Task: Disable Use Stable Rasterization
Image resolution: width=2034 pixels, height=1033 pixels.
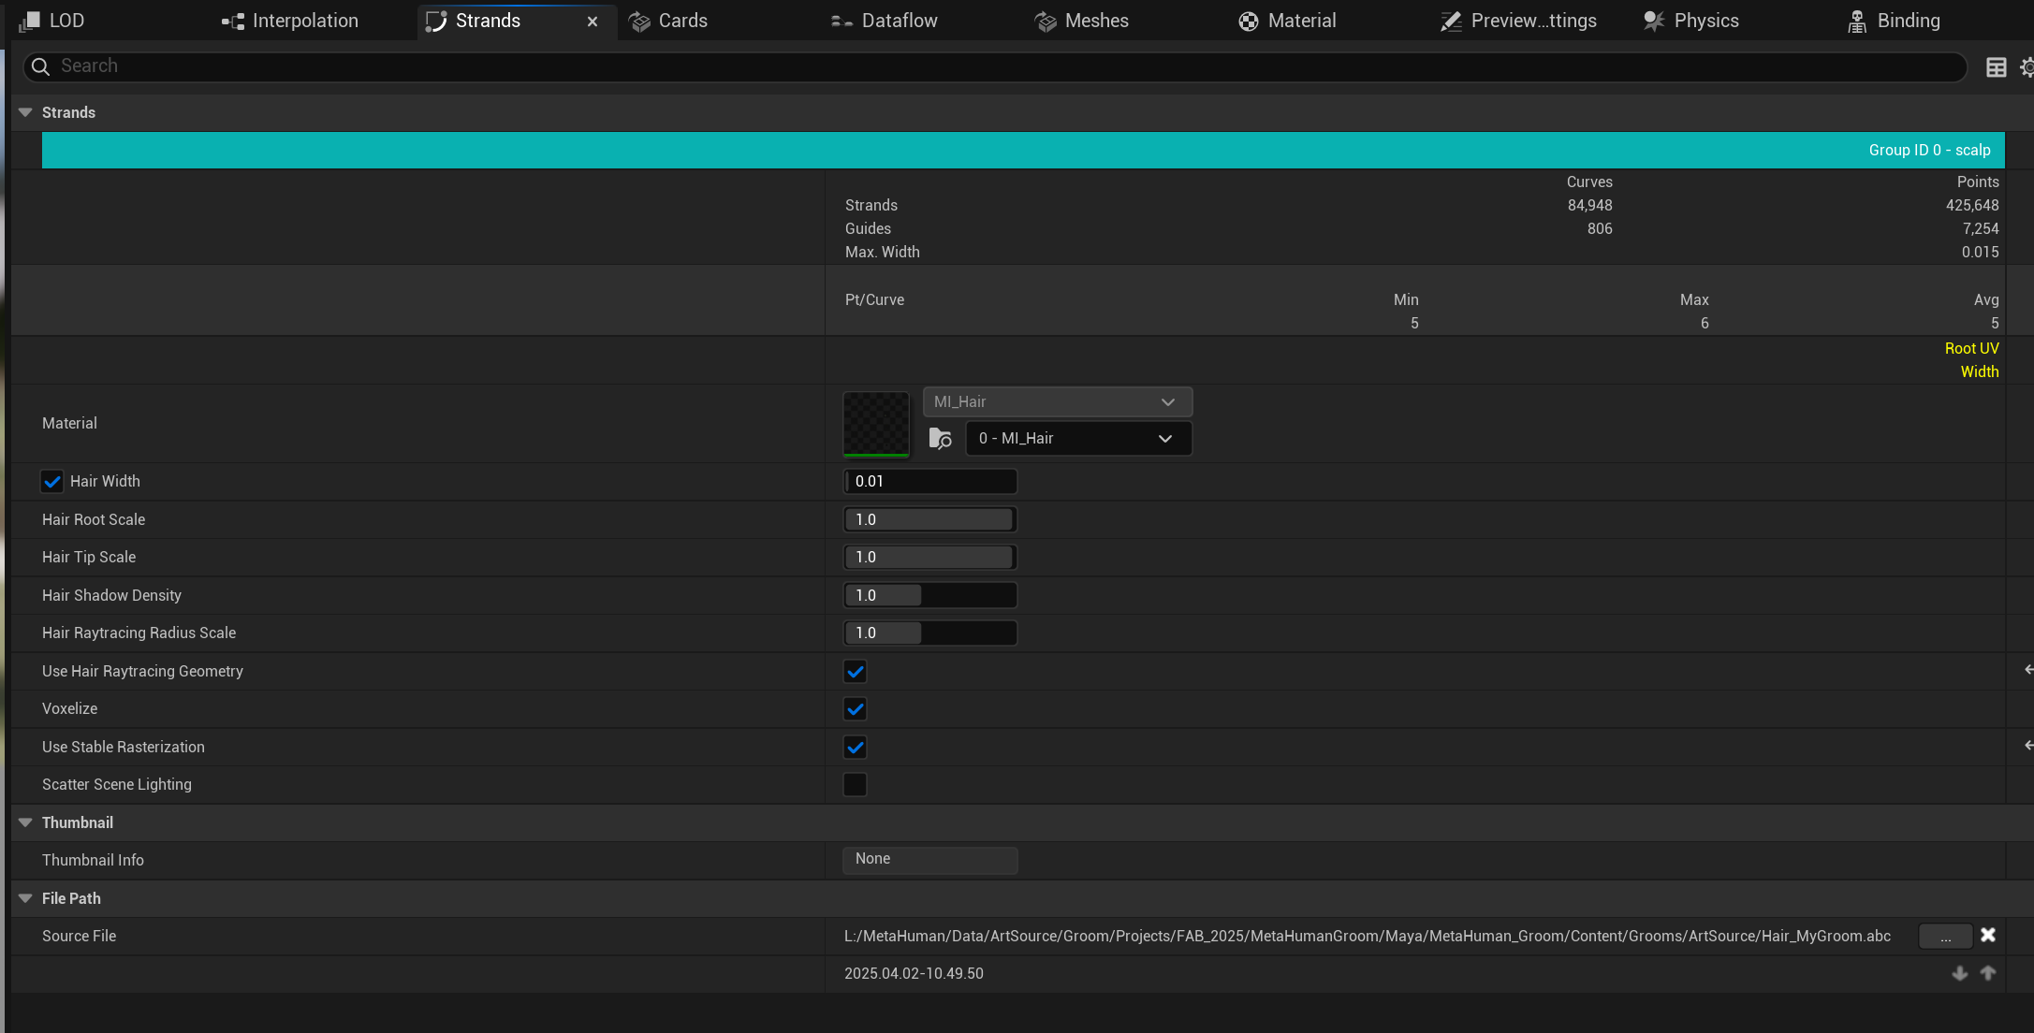Action: 856,748
